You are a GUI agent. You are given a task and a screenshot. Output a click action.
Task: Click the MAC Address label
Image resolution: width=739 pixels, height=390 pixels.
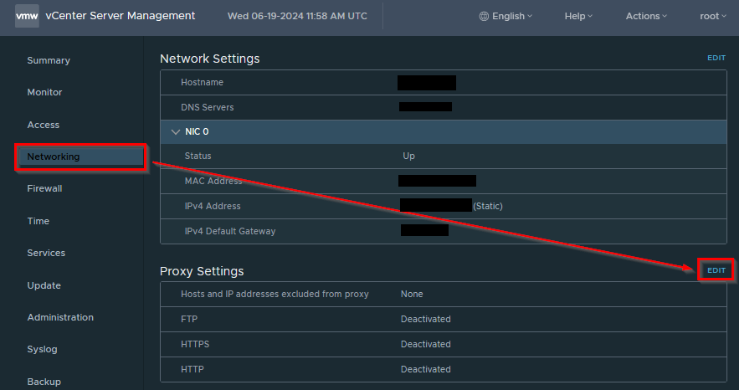point(213,181)
